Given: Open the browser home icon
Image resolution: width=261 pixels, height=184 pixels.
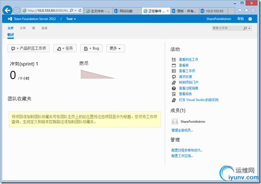Looking at the screenshot, I should point(240,10).
